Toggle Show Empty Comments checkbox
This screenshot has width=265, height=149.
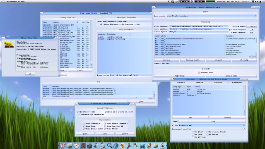tap(105, 124)
